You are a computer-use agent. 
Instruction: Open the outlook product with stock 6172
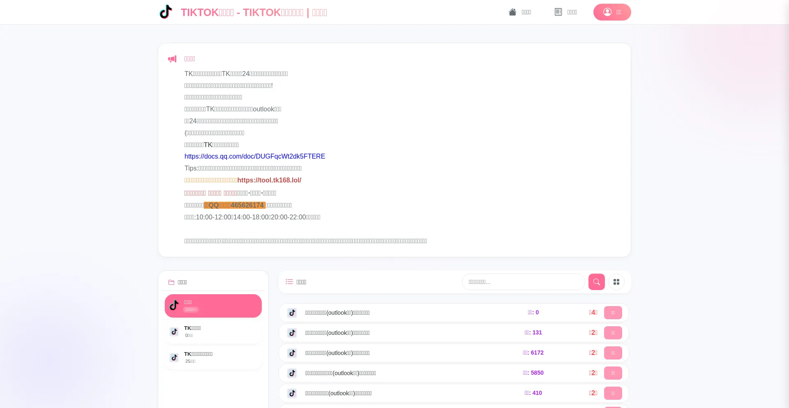(337, 353)
